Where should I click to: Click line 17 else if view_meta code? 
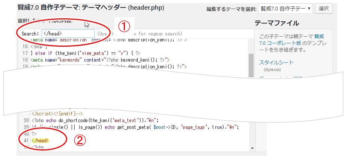coord(85,53)
